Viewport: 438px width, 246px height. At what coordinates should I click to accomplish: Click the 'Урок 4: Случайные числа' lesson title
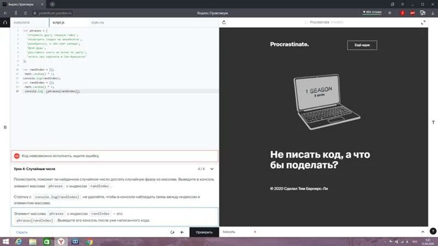[x=34, y=169]
